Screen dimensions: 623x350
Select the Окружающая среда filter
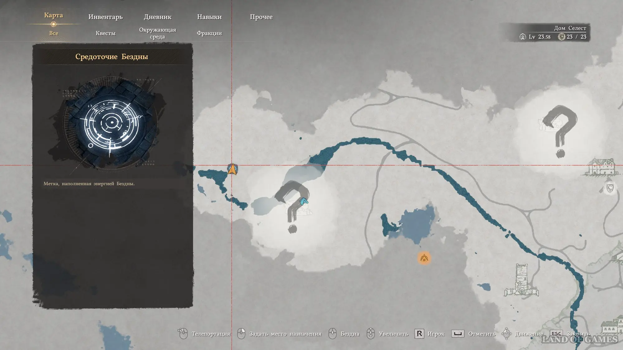(x=157, y=33)
